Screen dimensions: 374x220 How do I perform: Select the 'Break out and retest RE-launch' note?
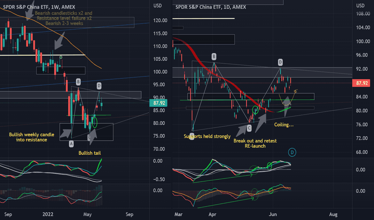tap(255, 144)
